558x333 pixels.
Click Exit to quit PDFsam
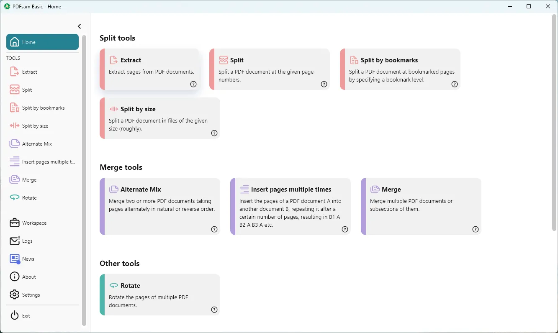26,316
